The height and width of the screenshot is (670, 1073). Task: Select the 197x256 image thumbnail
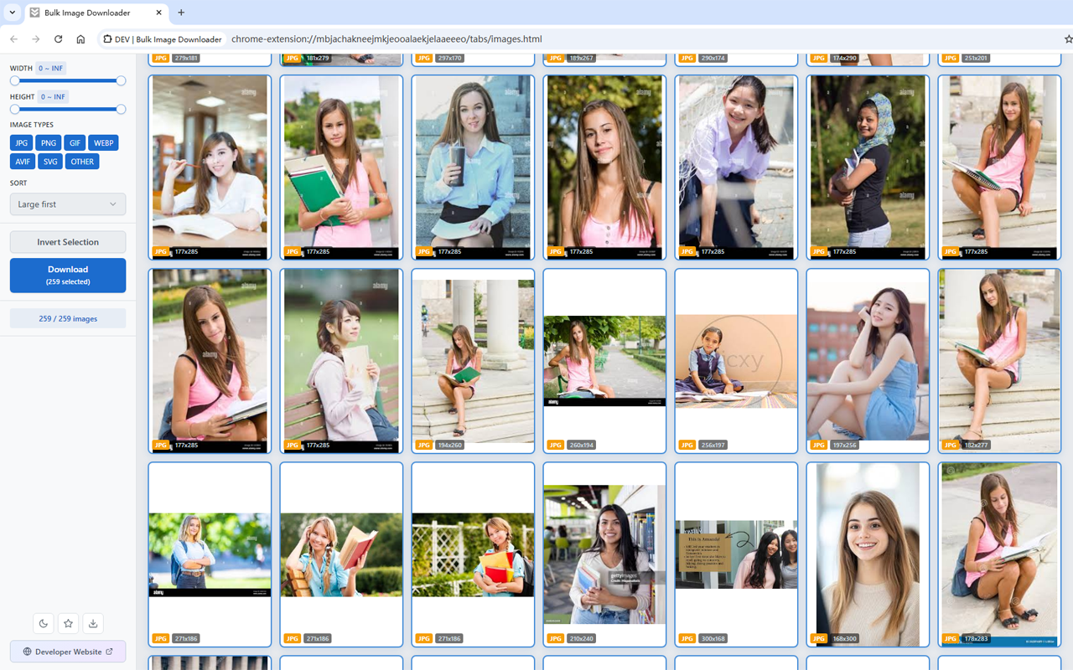click(x=868, y=361)
